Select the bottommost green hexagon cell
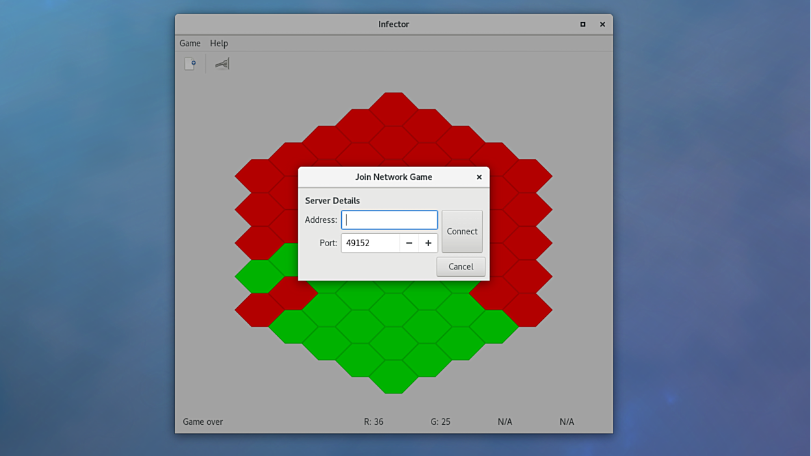This screenshot has width=811, height=456. click(x=394, y=377)
